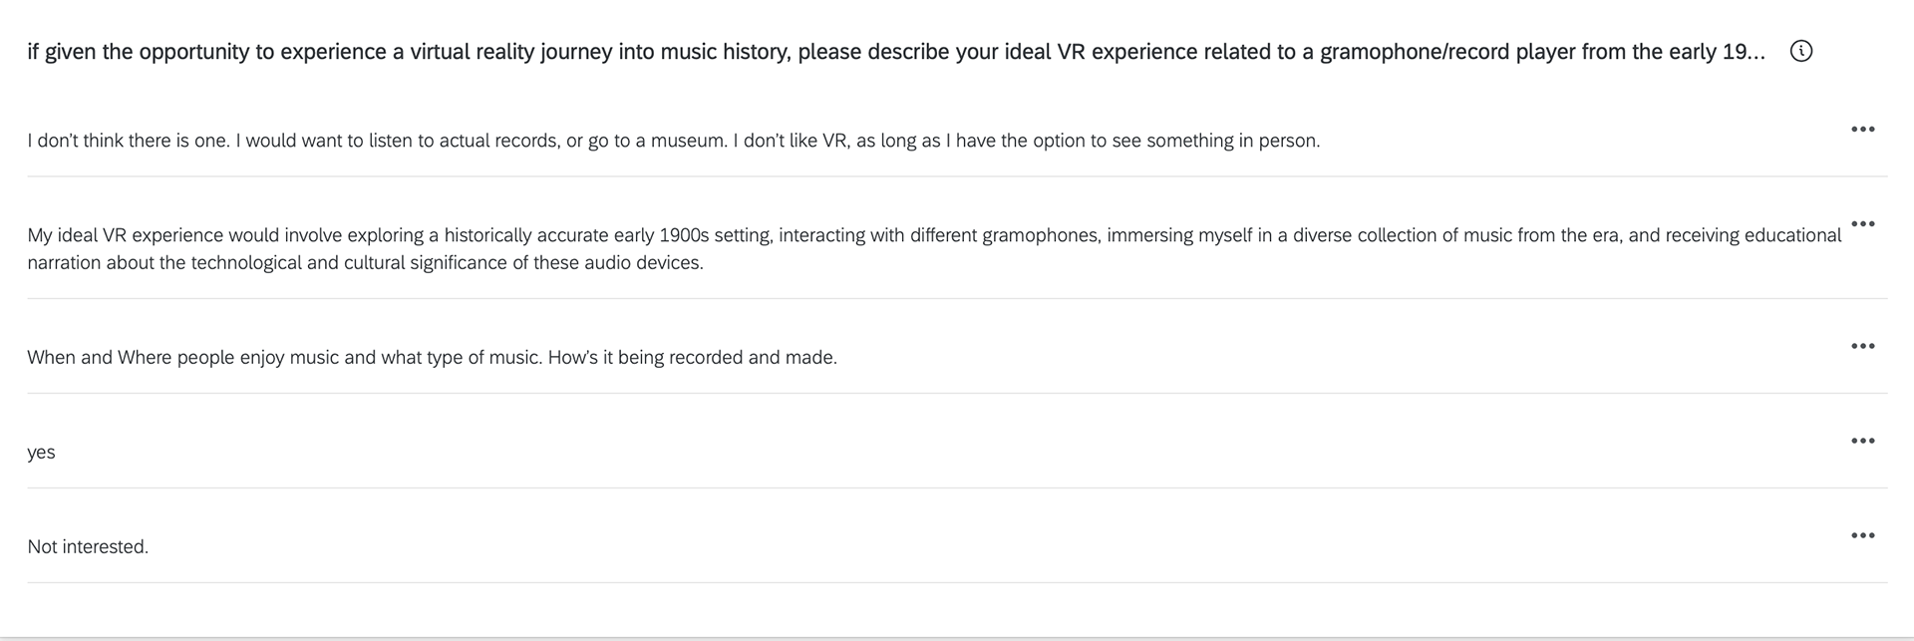Screen dimensions: 1914x641
Task: Click the phrase 'receiving educational' in second response
Action: pyautogui.click(x=1754, y=235)
